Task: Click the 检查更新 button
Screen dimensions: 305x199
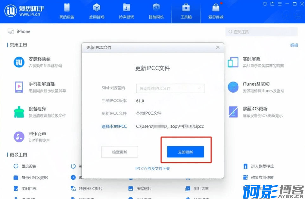Action: 119,152
